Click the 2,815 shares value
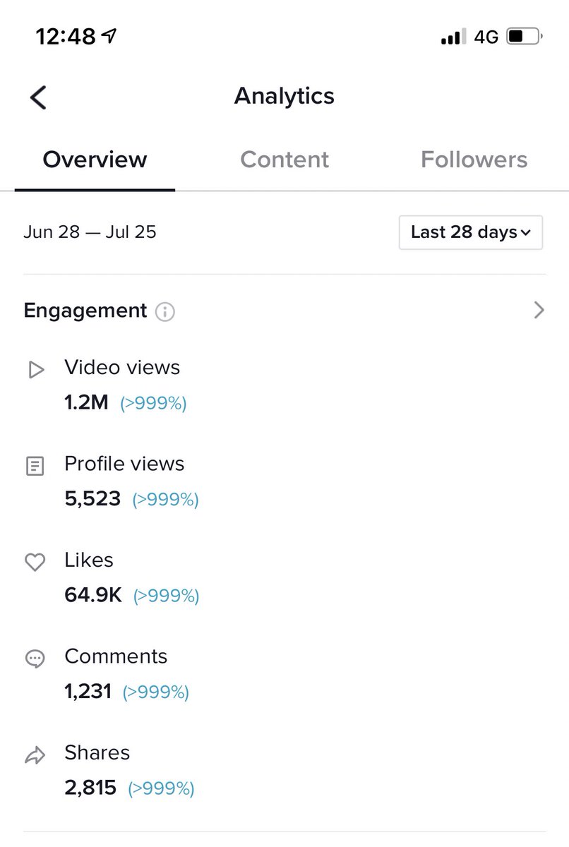The width and height of the screenshot is (569, 847). click(x=90, y=788)
